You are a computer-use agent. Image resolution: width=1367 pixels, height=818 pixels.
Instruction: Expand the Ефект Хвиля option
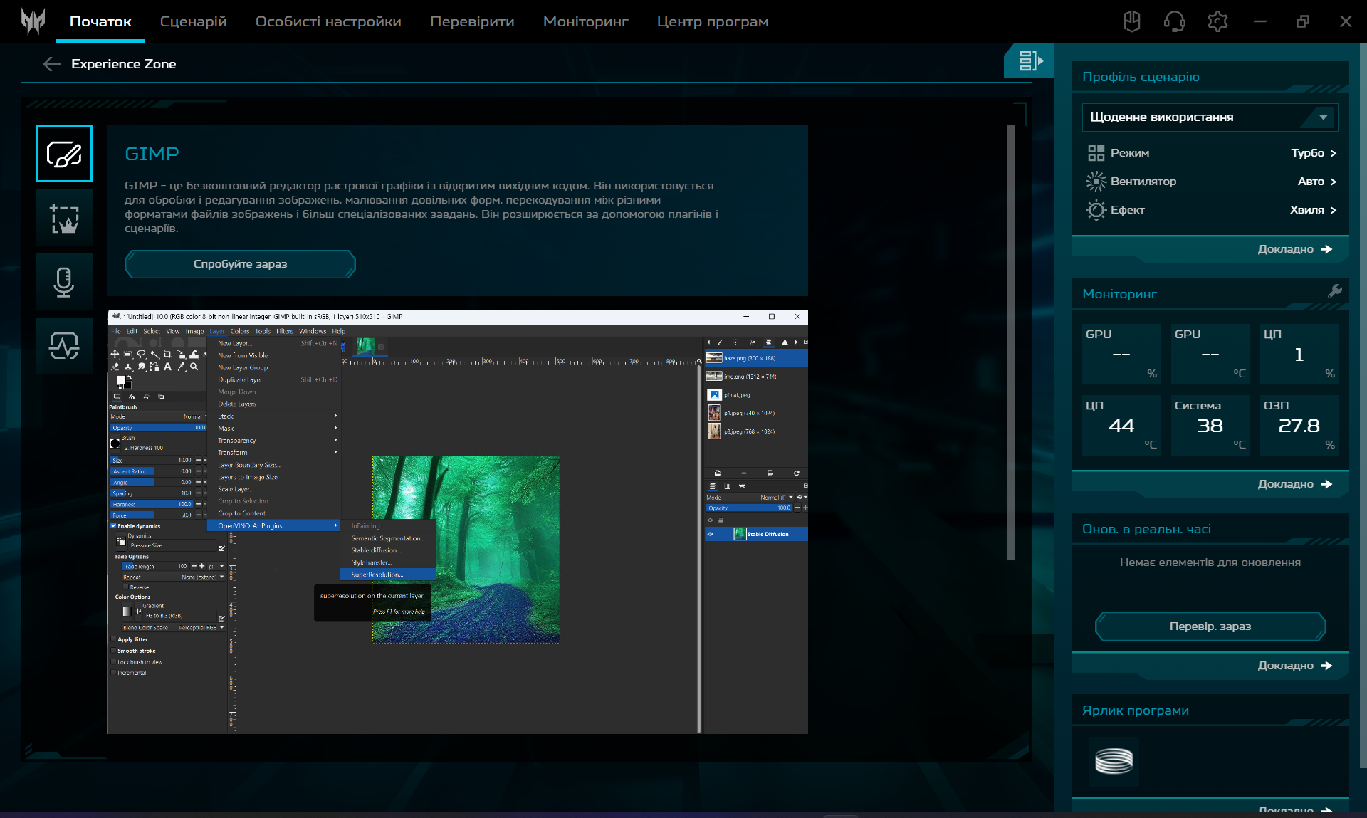pos(1312,210)
